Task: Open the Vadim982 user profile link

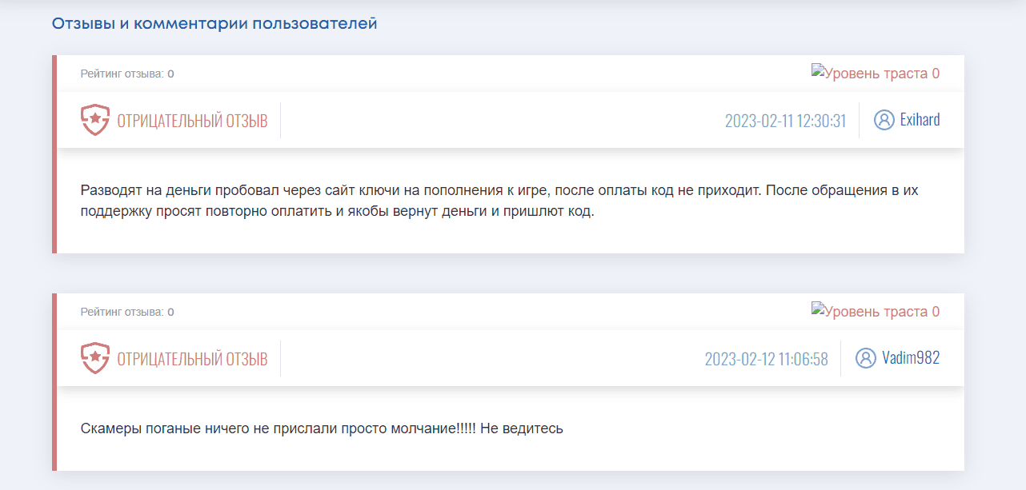Action: pos(911,358)
